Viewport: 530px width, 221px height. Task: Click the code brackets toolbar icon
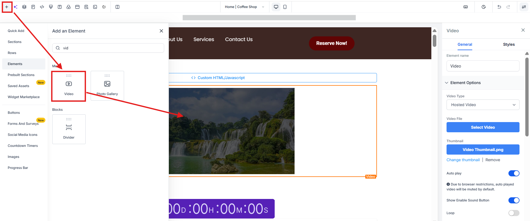[42, 7]
